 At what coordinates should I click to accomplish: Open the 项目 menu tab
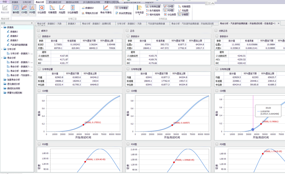tap(5, 2)
